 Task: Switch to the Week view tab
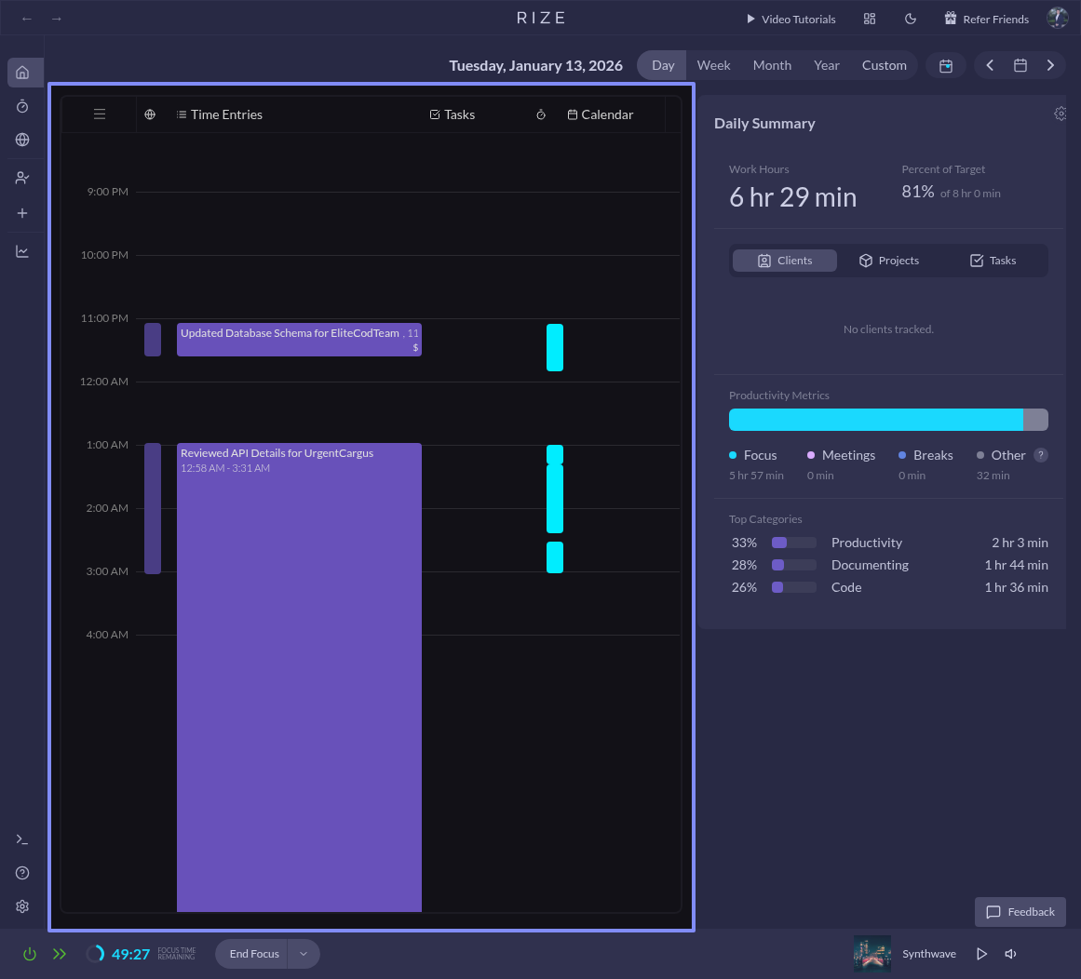[x=713, y=65]
